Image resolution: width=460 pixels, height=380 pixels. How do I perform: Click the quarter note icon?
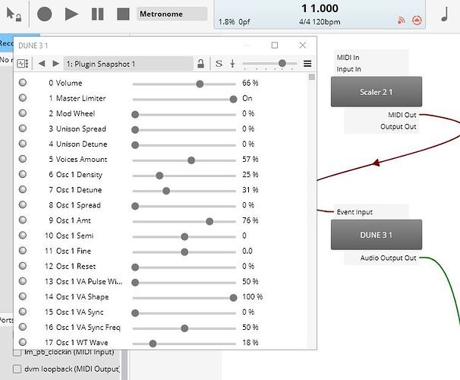pos(445,14)
